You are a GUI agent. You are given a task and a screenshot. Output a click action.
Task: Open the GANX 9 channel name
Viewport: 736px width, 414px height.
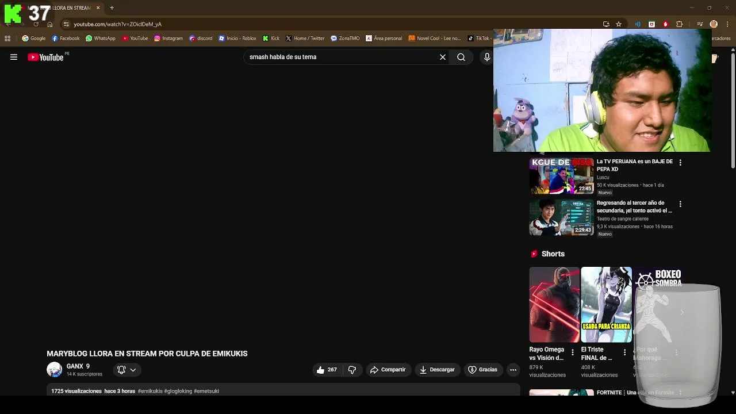coord(78,366)
